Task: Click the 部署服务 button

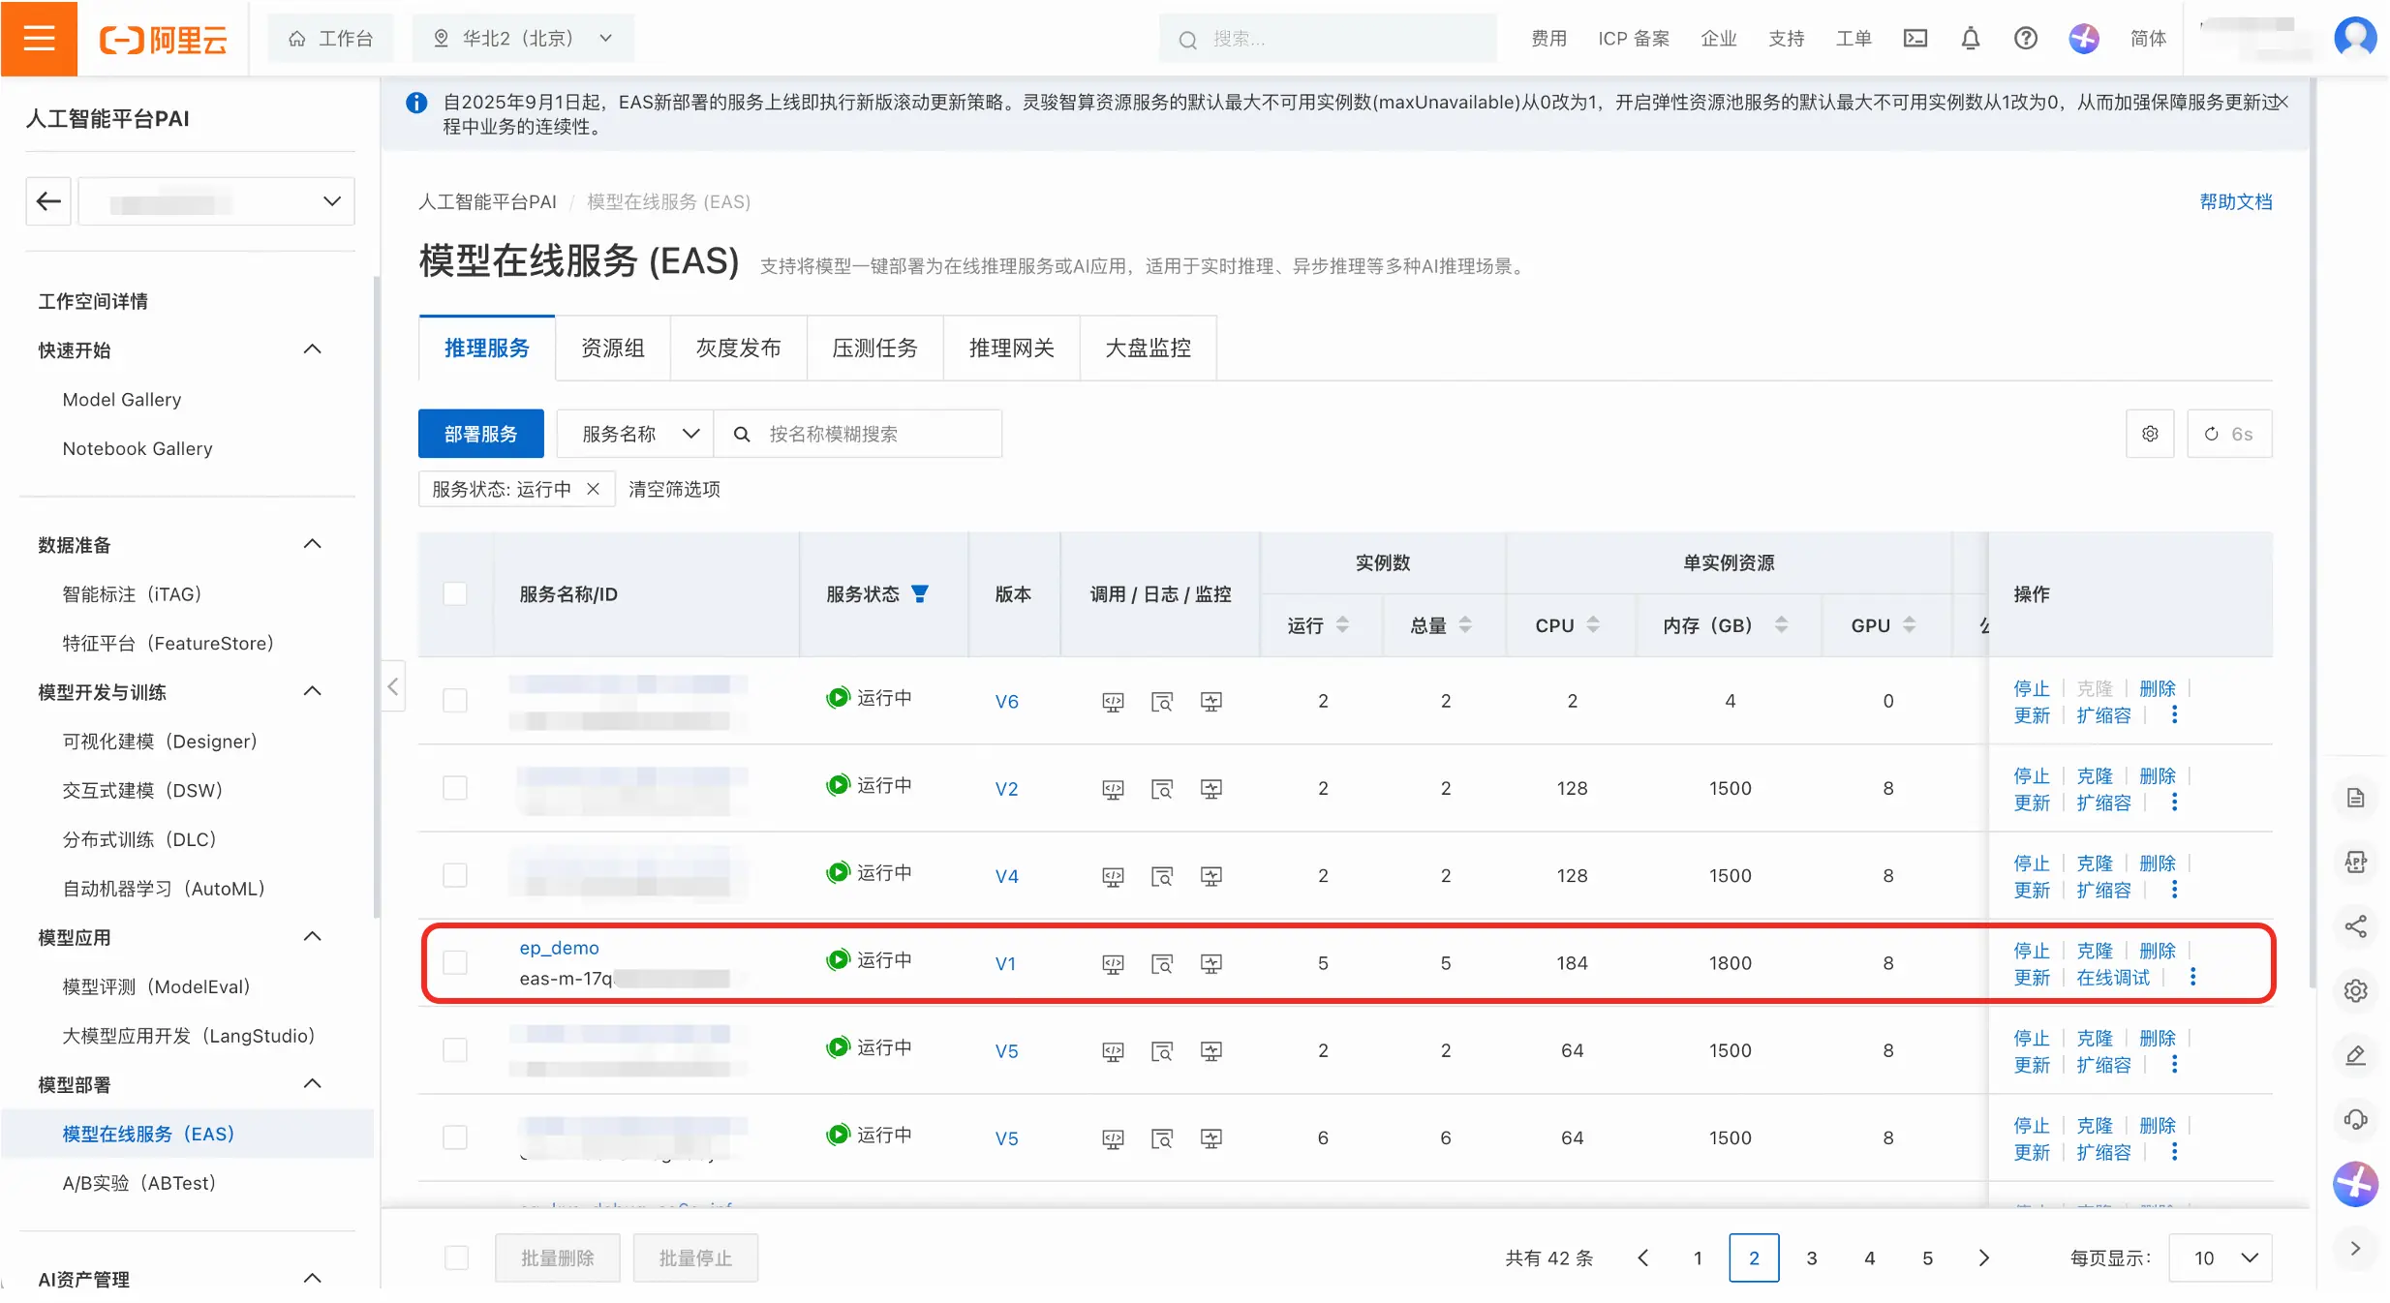Action: pyautogui.click(x=480, y=434)
